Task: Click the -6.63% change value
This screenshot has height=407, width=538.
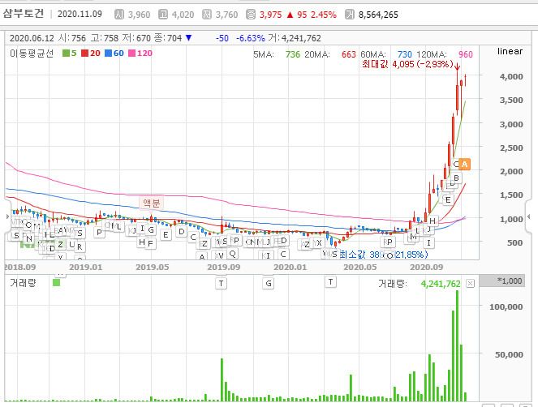Action: (251, 38)
